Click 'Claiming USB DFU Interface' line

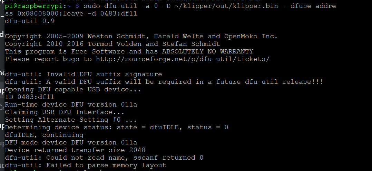click(x=65, y=112)
